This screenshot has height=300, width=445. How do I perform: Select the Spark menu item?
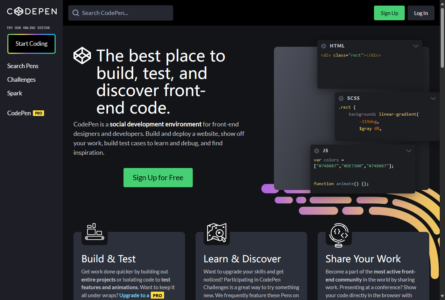pos(15,93)
